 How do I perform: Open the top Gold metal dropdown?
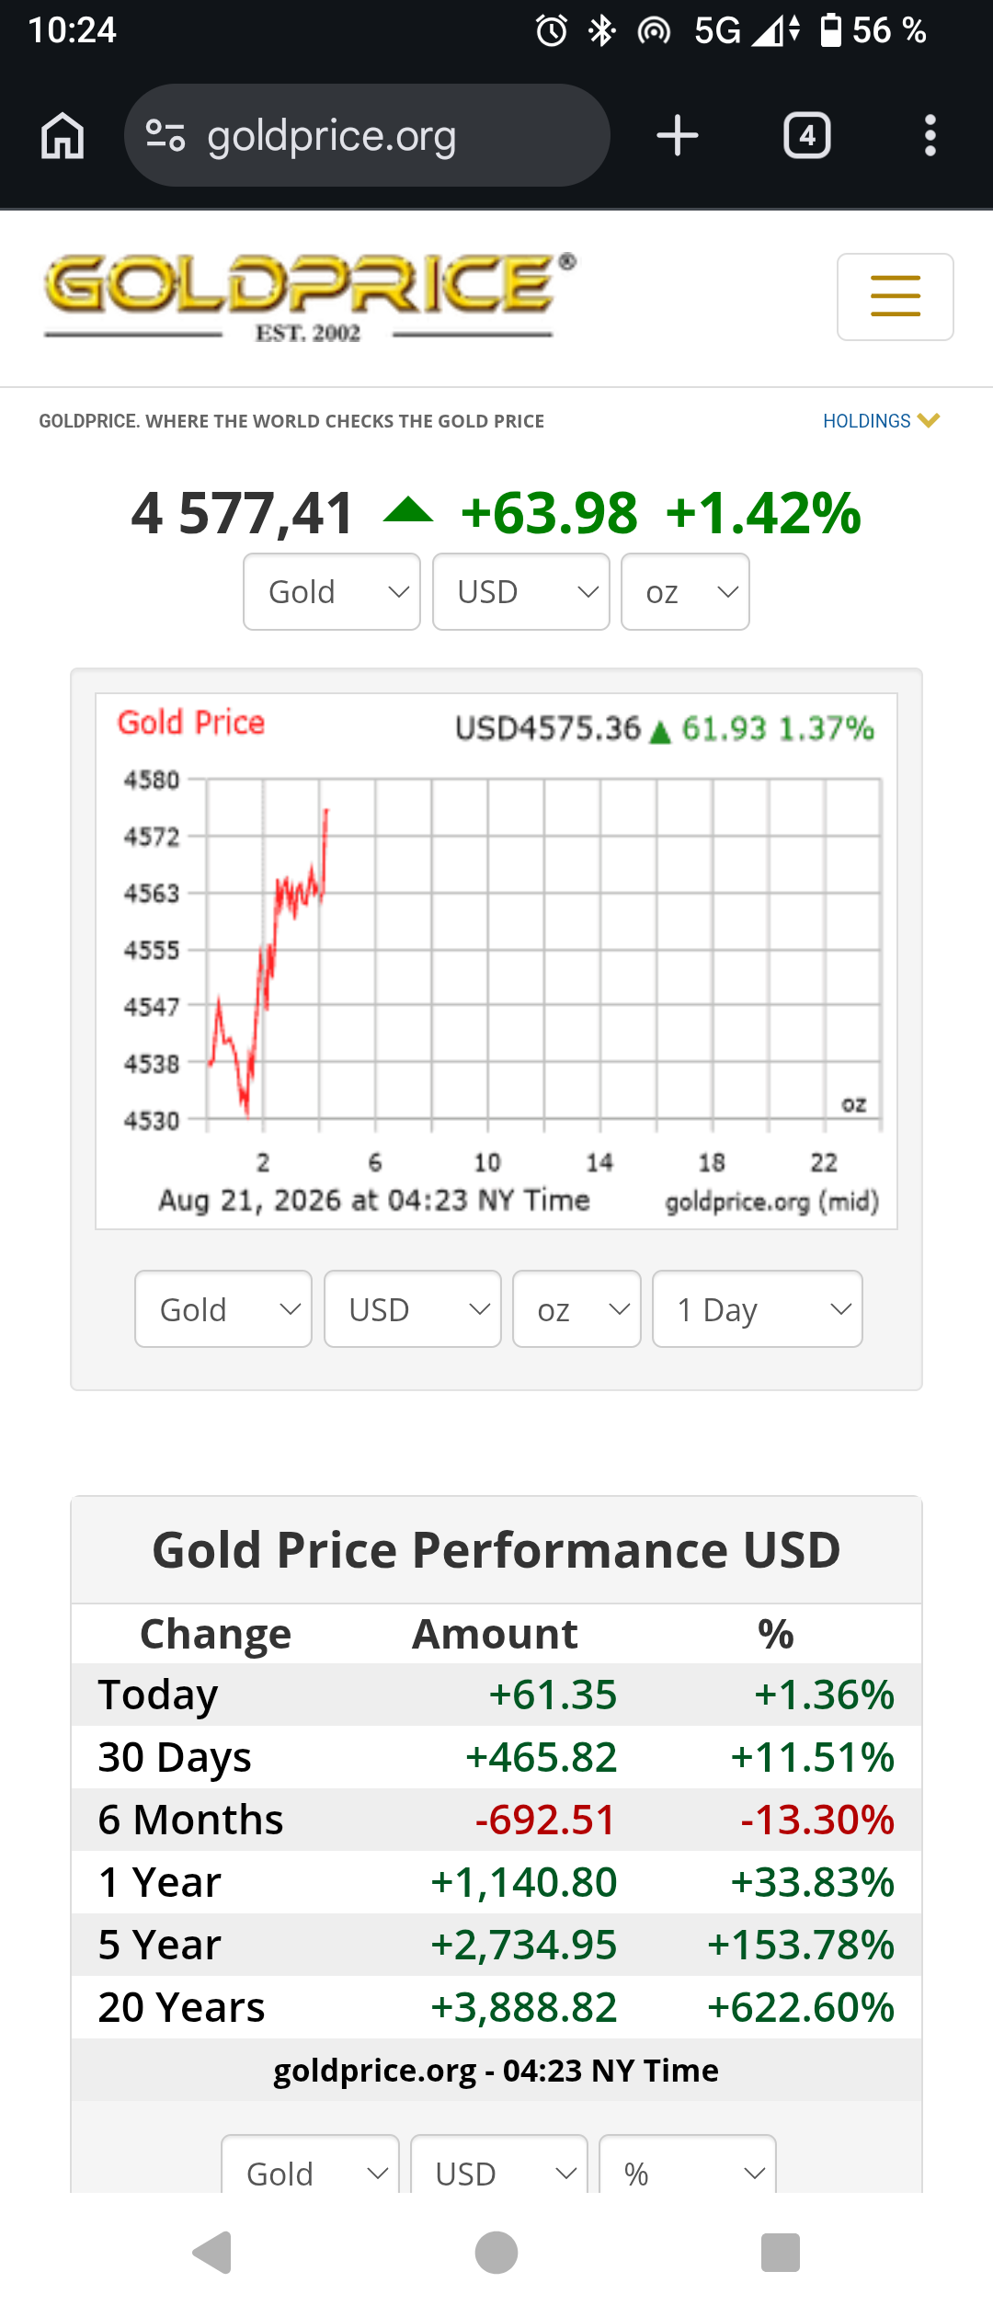click(x=332, y=592)
